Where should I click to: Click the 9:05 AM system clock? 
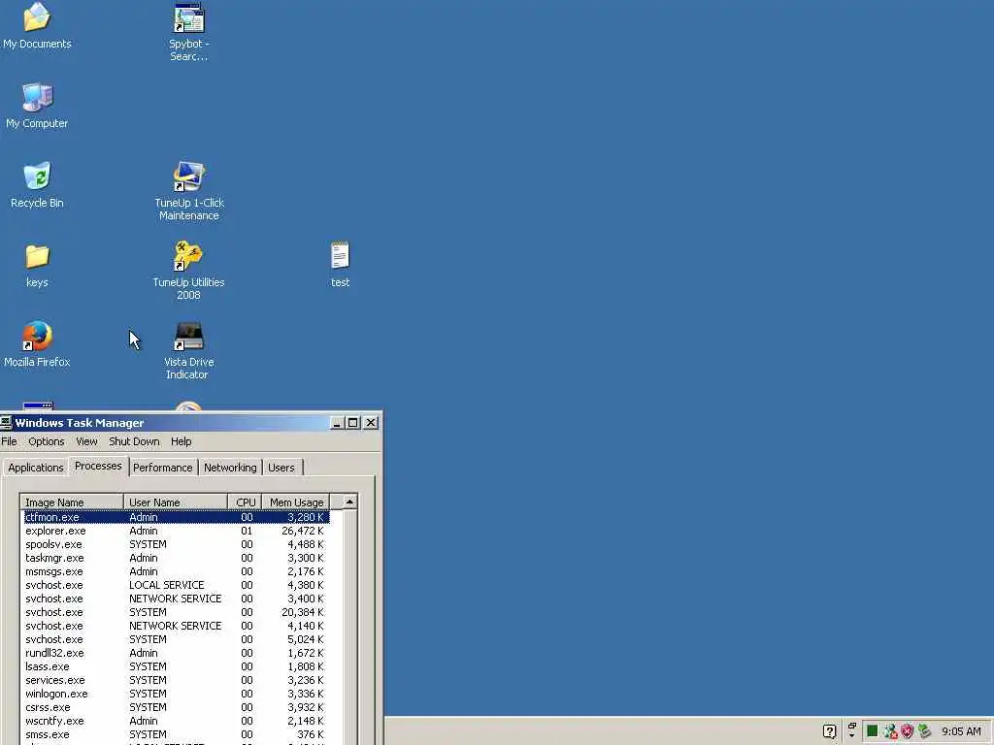961,731
